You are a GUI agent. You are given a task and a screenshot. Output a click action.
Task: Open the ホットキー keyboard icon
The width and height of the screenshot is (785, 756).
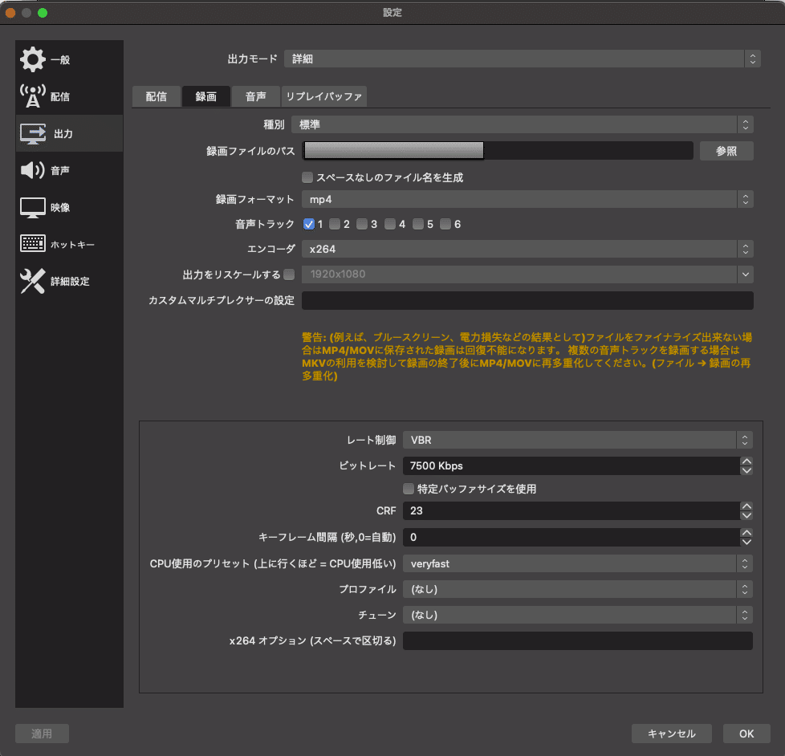coord(33,244)
